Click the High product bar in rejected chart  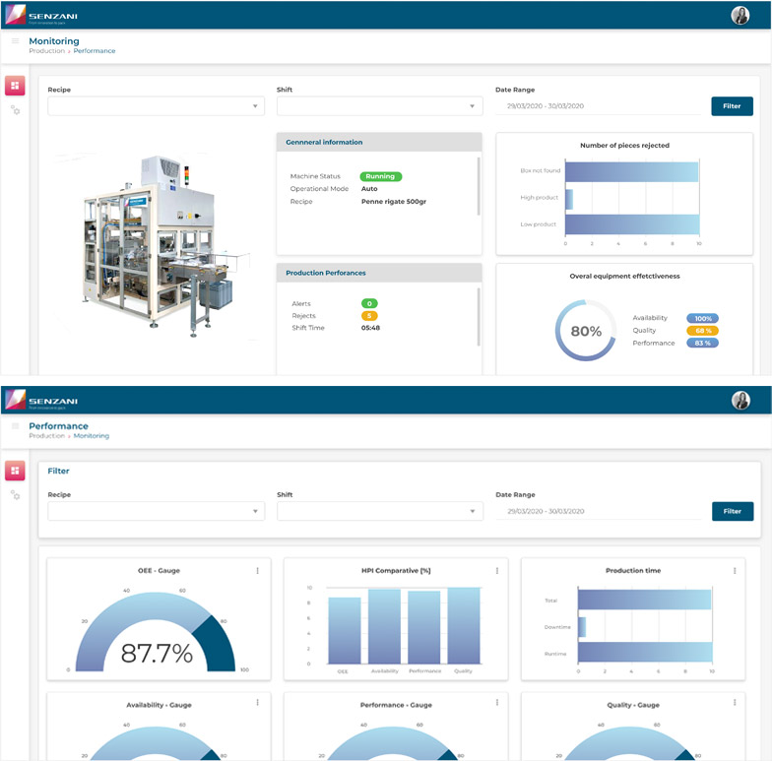point(569,199)
